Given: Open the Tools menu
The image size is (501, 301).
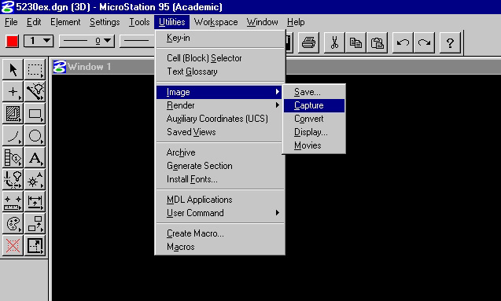Looking at the screenshot, I should [x=139, y=22].
